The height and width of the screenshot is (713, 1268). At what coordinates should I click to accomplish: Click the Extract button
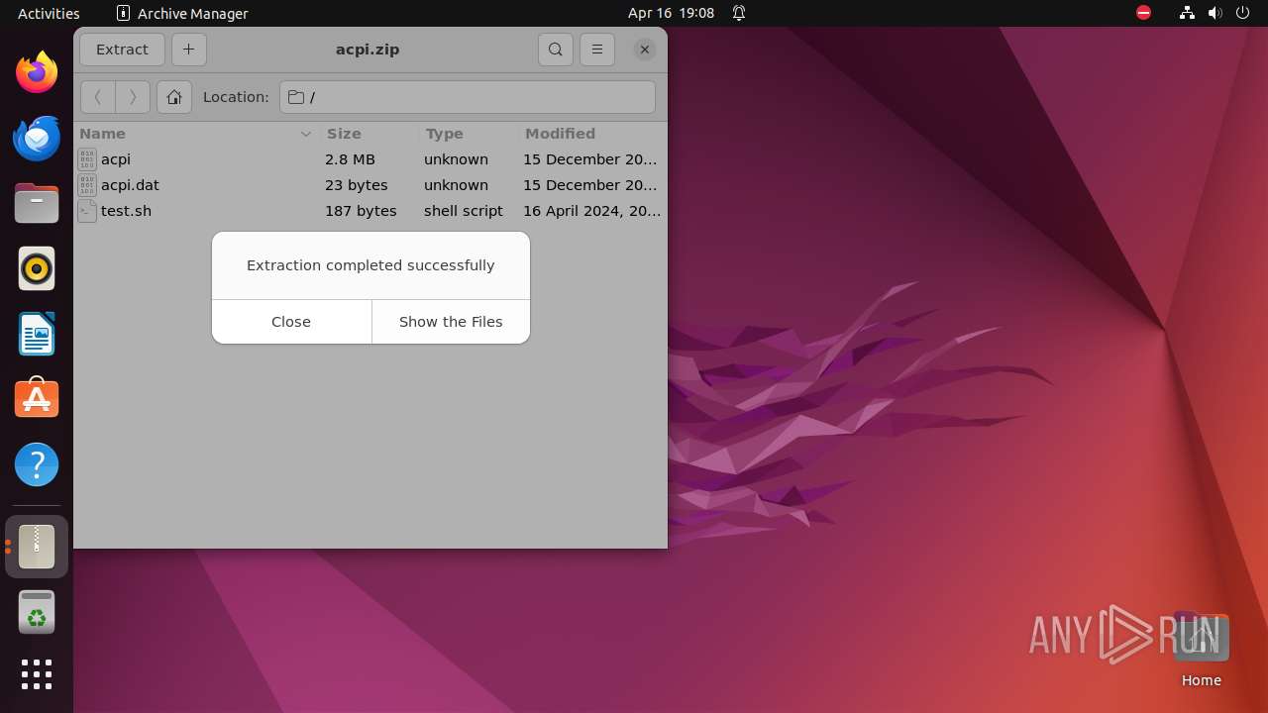click(122, 50)
